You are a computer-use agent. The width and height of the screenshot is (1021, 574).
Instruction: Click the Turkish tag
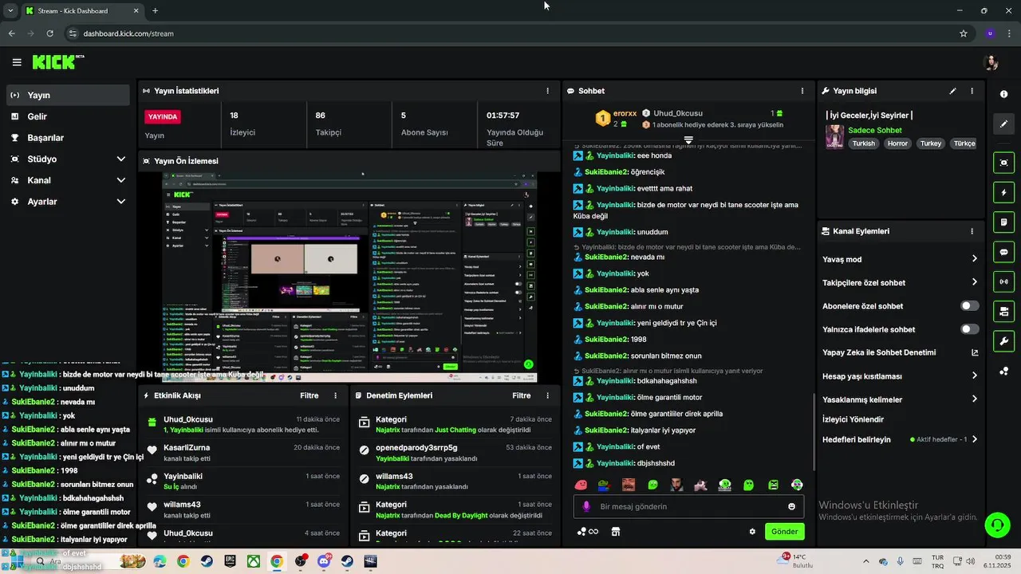[863, 143]
